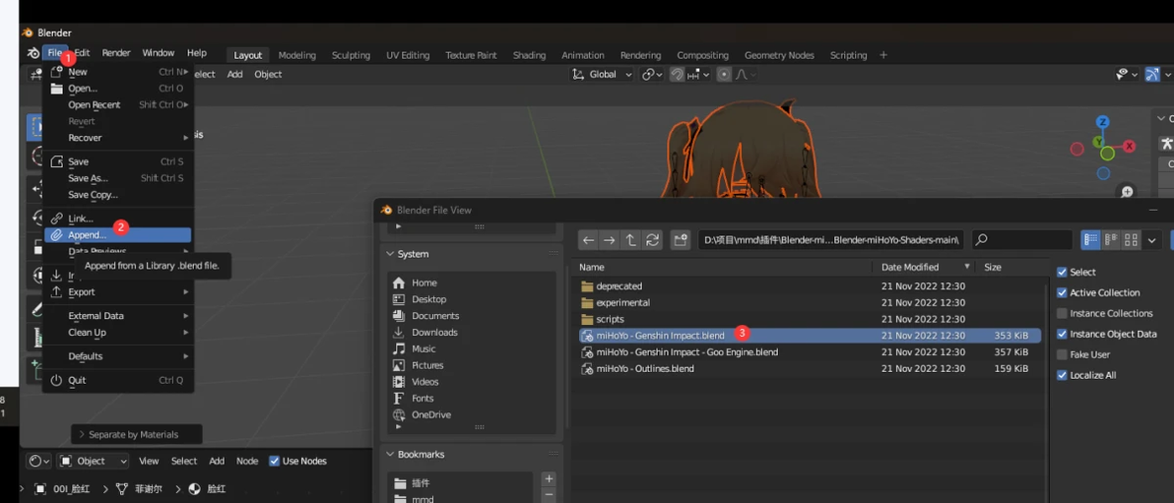Choose Append from the File menu
The width and height of the screenshot is (1174, 503).
coord(87,235)
